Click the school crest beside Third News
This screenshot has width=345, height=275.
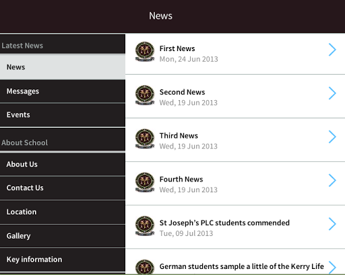[145, 139]
